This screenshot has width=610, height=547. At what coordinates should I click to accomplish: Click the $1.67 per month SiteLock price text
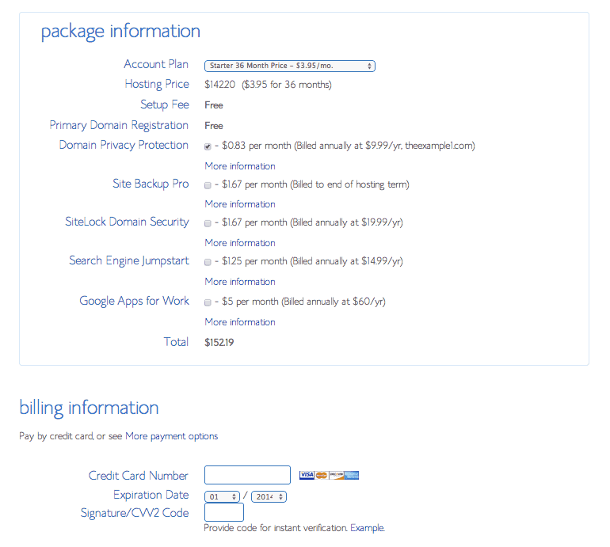pyautogui.click(x=312, y=222)
